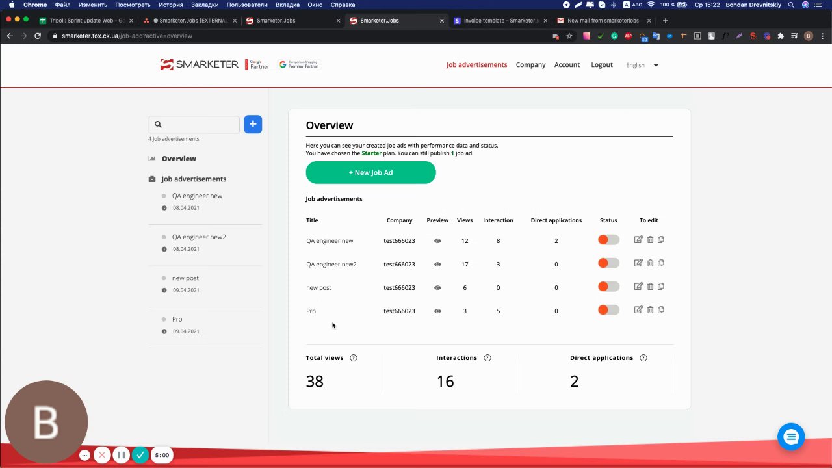832x468 pixels.
Task: Open Spotlight search in the menu bar
Action: tap(791, 5)
